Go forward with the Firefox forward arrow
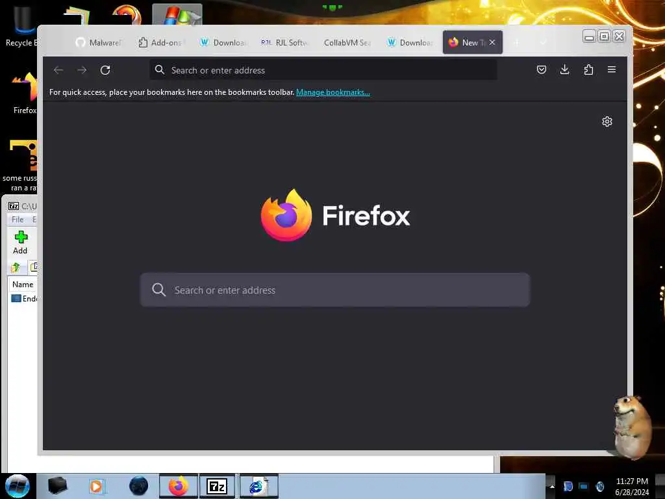Screen dimensions: 665x499 coord(82,70)
